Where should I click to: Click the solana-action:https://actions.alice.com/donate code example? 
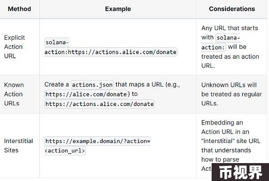pos(111,47)
